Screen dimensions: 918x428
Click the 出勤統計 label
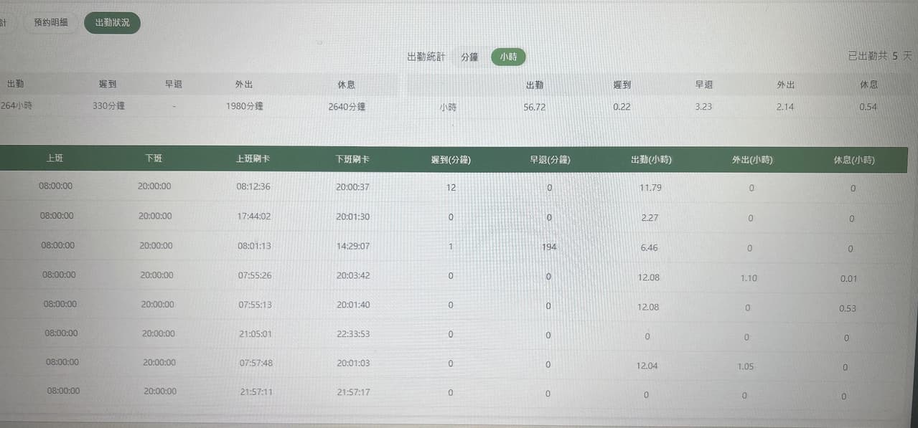coord(426,57)
